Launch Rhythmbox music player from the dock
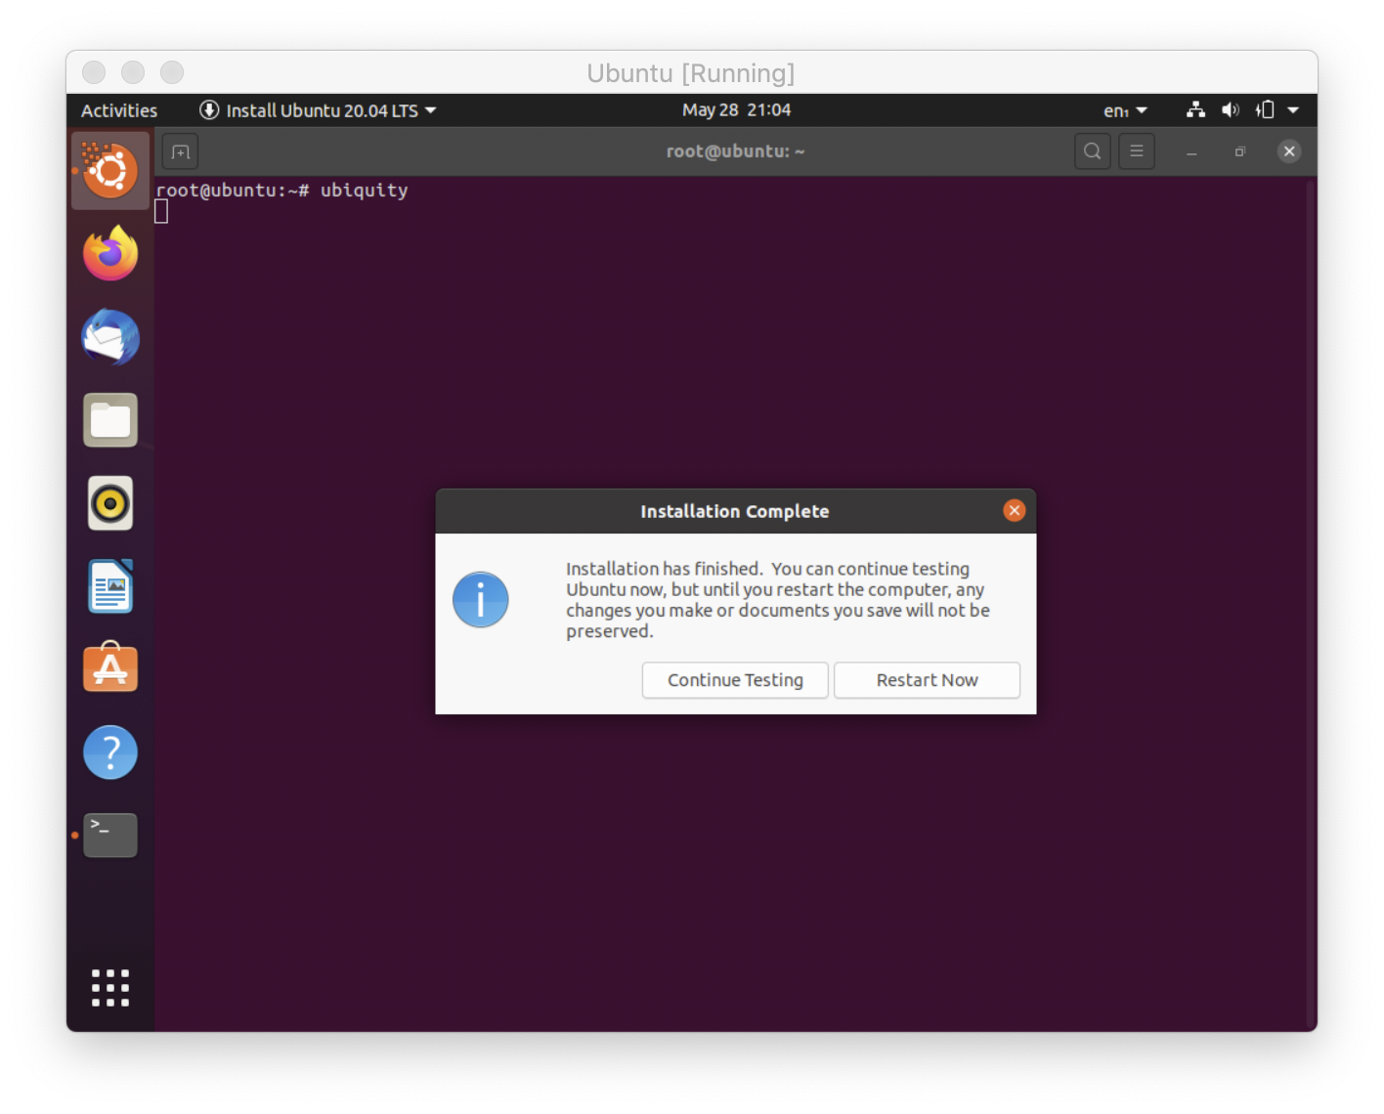This screenshot has height=1114, width=1384. click(x=110, y=503)
